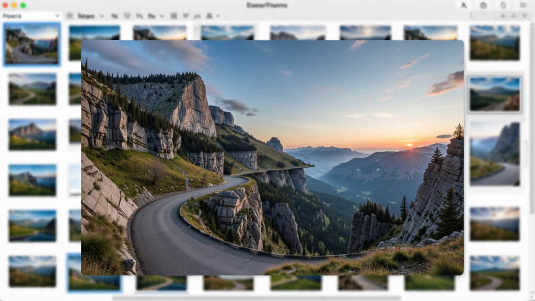535x301 pixels.
Task: Click the collapse chevron under the title bar's list icon
Action: (x=525, y=16)
